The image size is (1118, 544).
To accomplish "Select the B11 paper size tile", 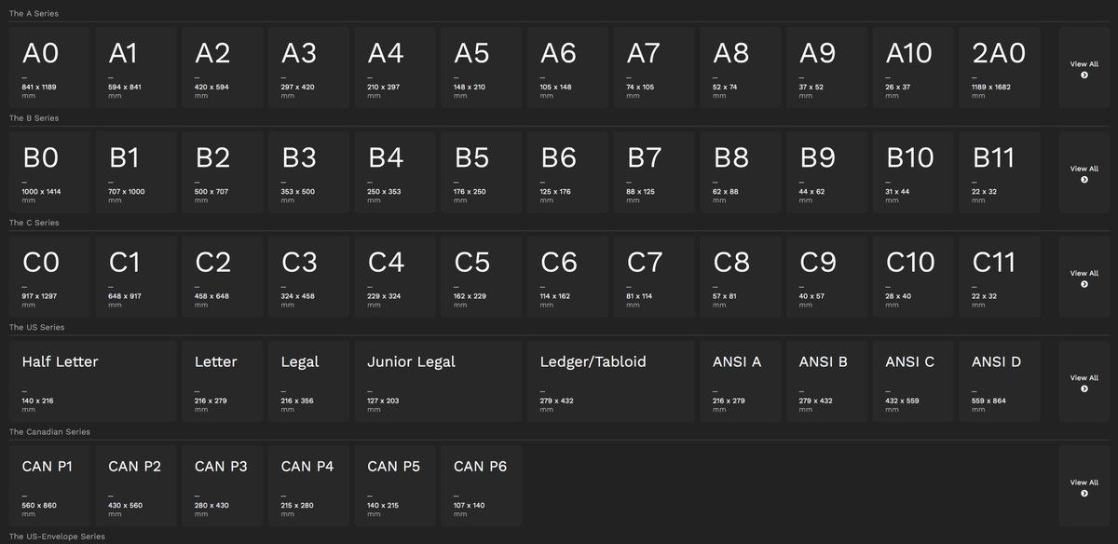I will pyautogui.click(x=1000, y=171).
